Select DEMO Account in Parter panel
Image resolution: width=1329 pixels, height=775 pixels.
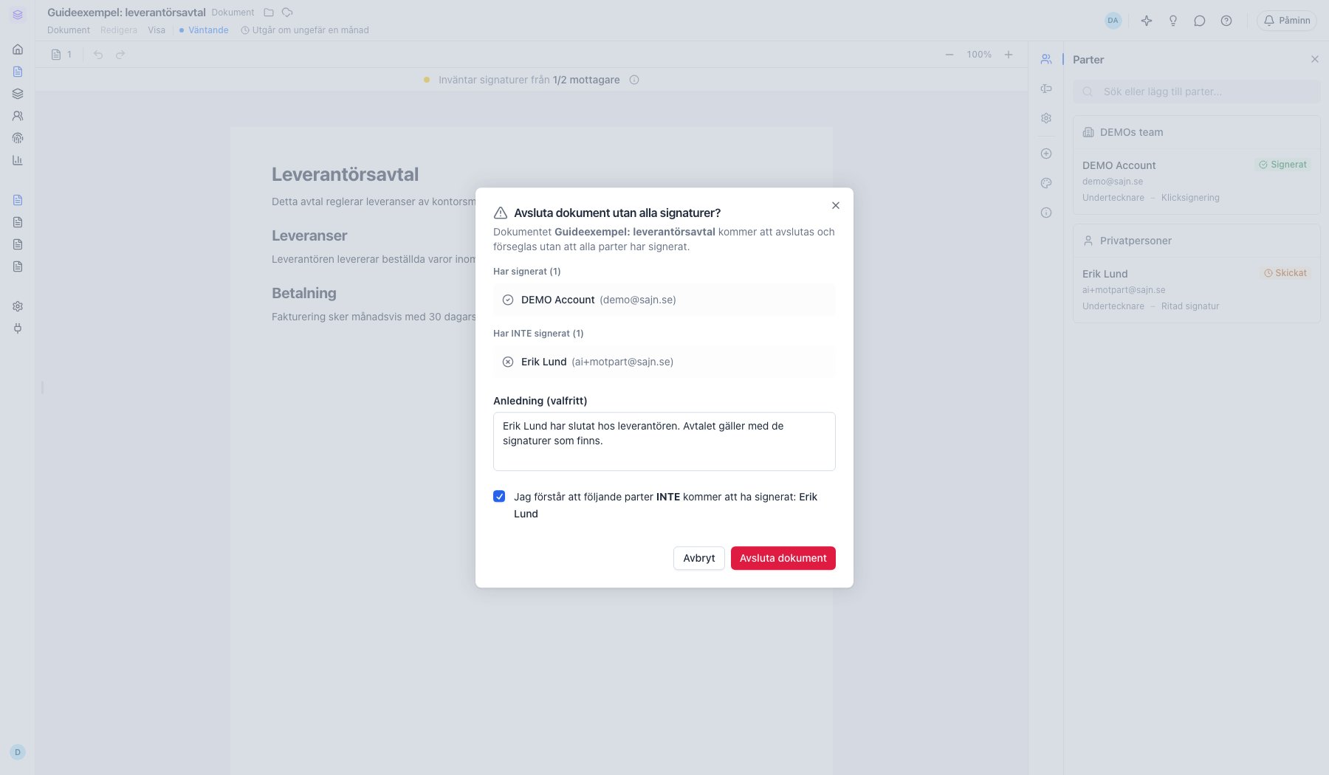pyautogui.click(x=1197, y=181)
